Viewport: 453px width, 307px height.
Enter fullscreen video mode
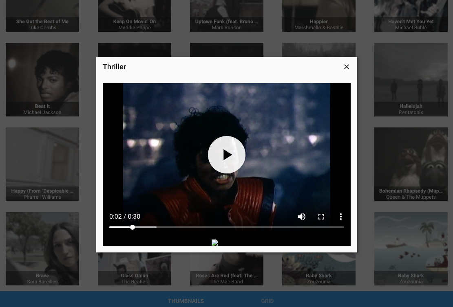[x=321, y=217]
